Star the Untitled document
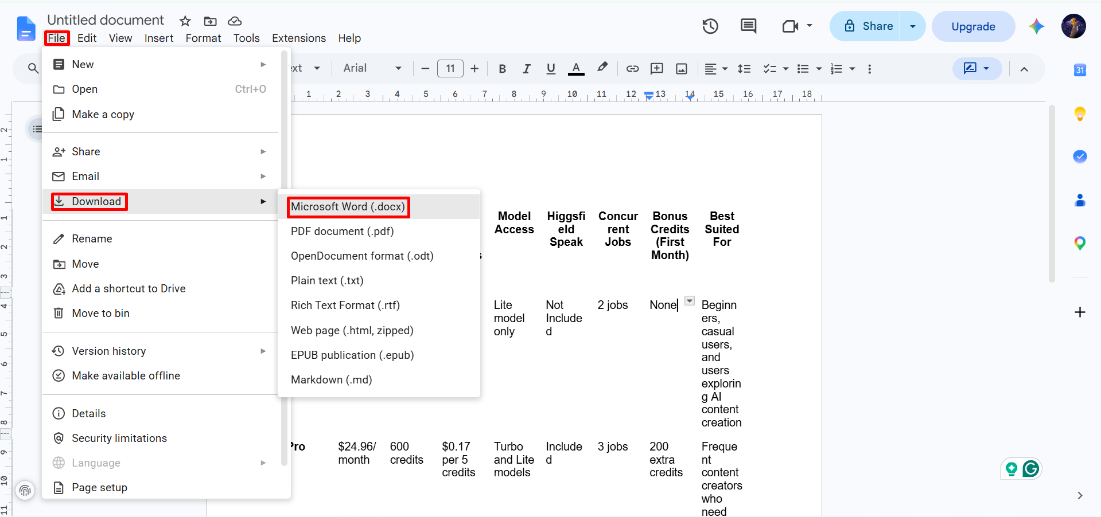The image size is (1101, 517). 185,21
